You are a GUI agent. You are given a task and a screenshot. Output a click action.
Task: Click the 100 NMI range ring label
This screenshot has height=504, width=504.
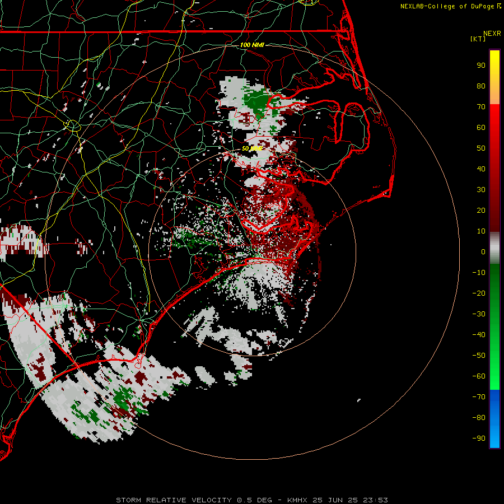coord(252,45)
